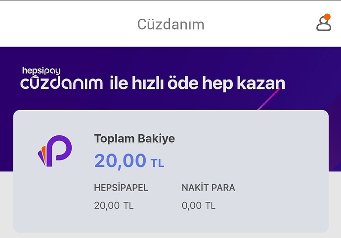Viewport: 341px width, 238px height.
Task: Tap the TL unit beside Hepsipapel amount
Action: (128, 205)
